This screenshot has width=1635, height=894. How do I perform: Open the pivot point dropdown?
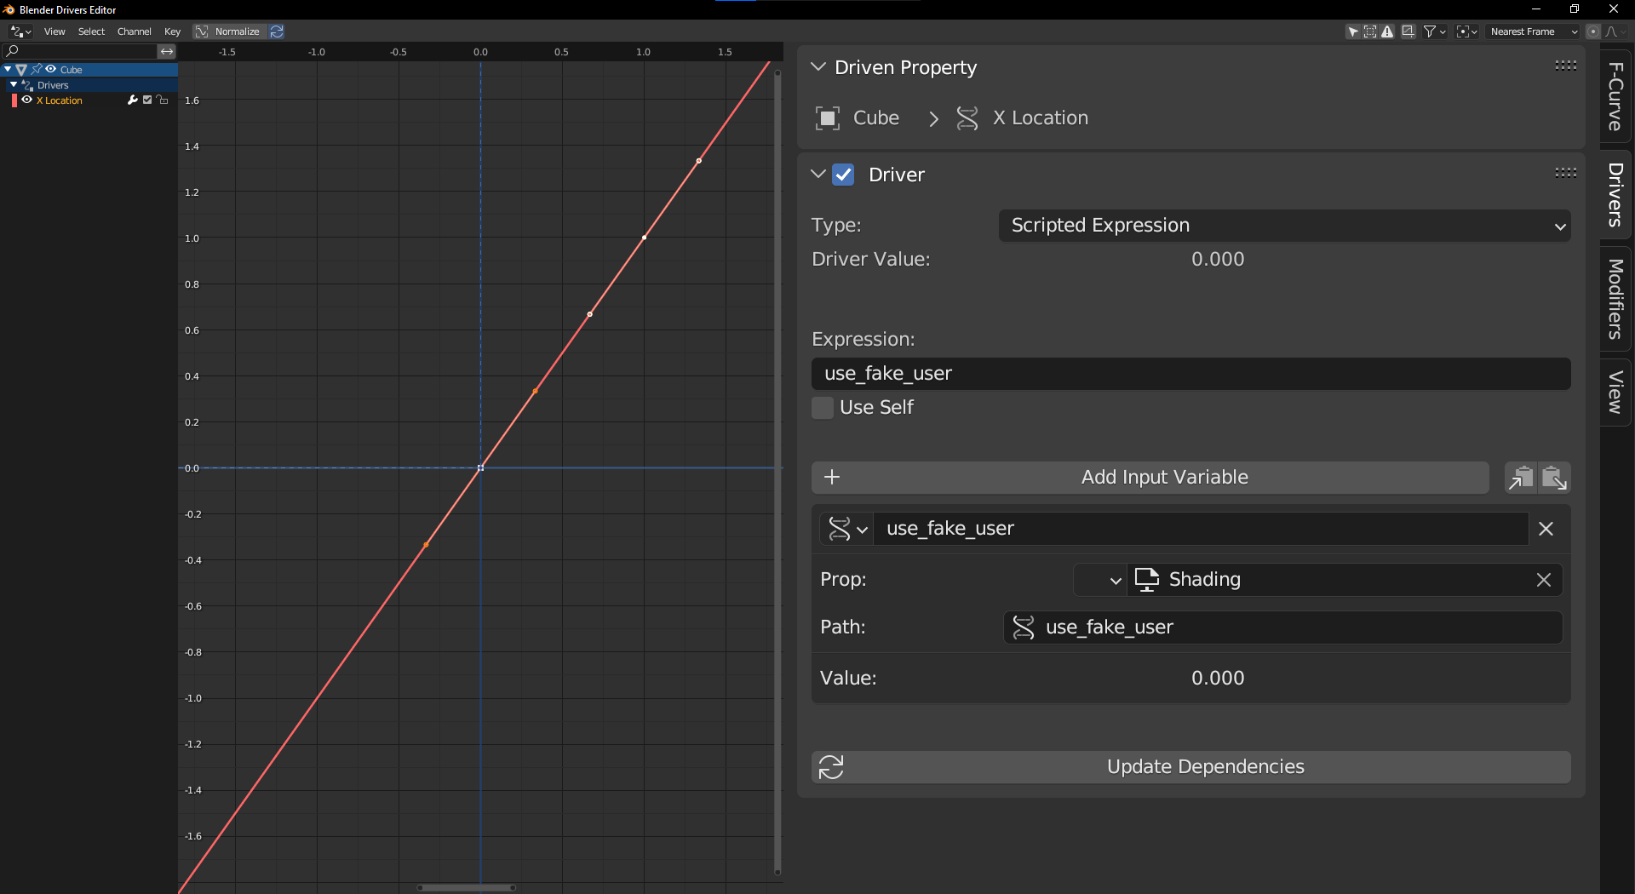click(1466, 32)
